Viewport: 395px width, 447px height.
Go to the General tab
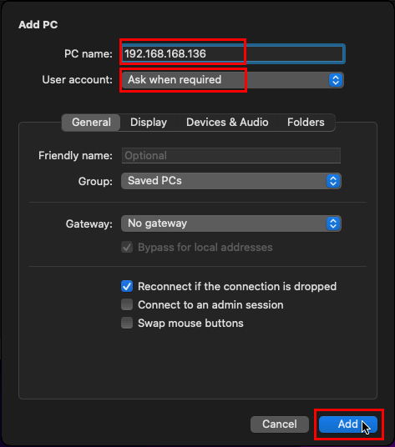tap(91, 123)
